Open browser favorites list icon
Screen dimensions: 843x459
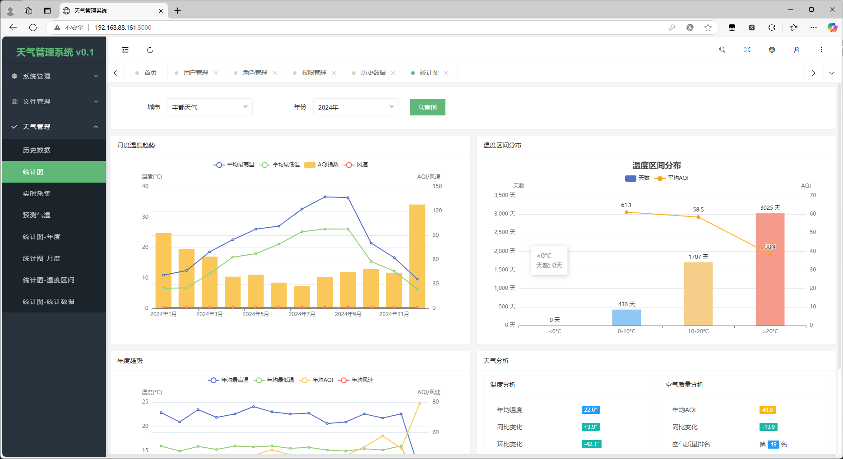coord(794,28)
